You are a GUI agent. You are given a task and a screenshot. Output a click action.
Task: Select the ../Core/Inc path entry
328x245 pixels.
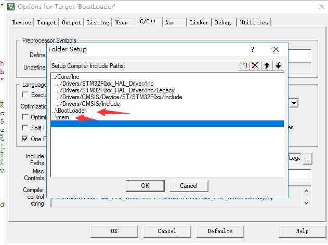coord(167,77)
